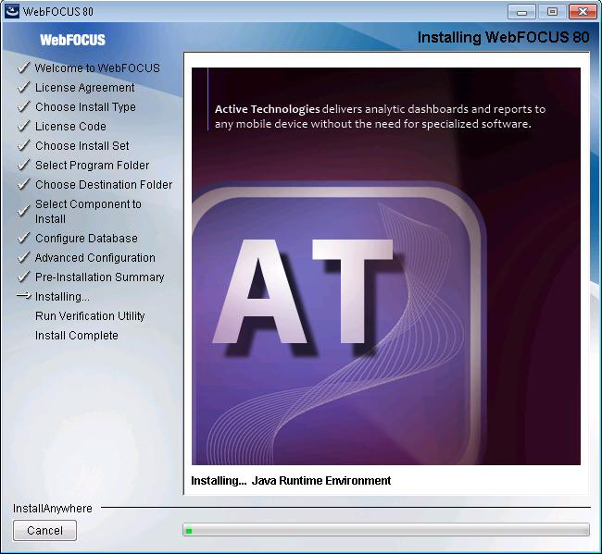Viewport: 602px width, 554px height.
Task: Click the checkmark beside Pre-Installation Summary
Action: point(23,276)
